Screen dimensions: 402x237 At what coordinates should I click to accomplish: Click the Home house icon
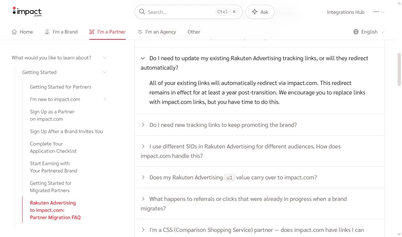pyautogui.click(x=14, y=32)
